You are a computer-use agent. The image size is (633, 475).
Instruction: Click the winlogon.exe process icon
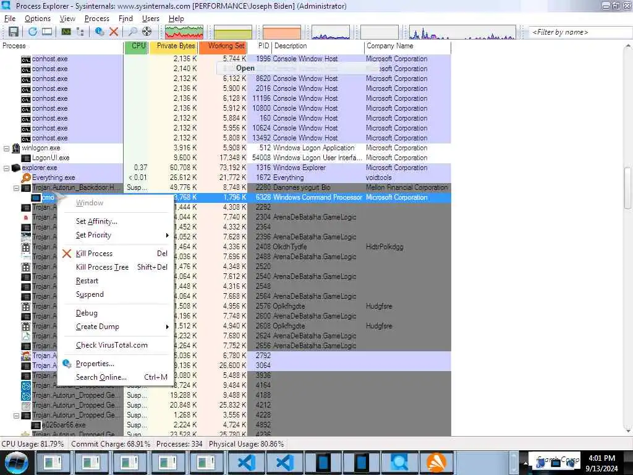pos(15,148)
